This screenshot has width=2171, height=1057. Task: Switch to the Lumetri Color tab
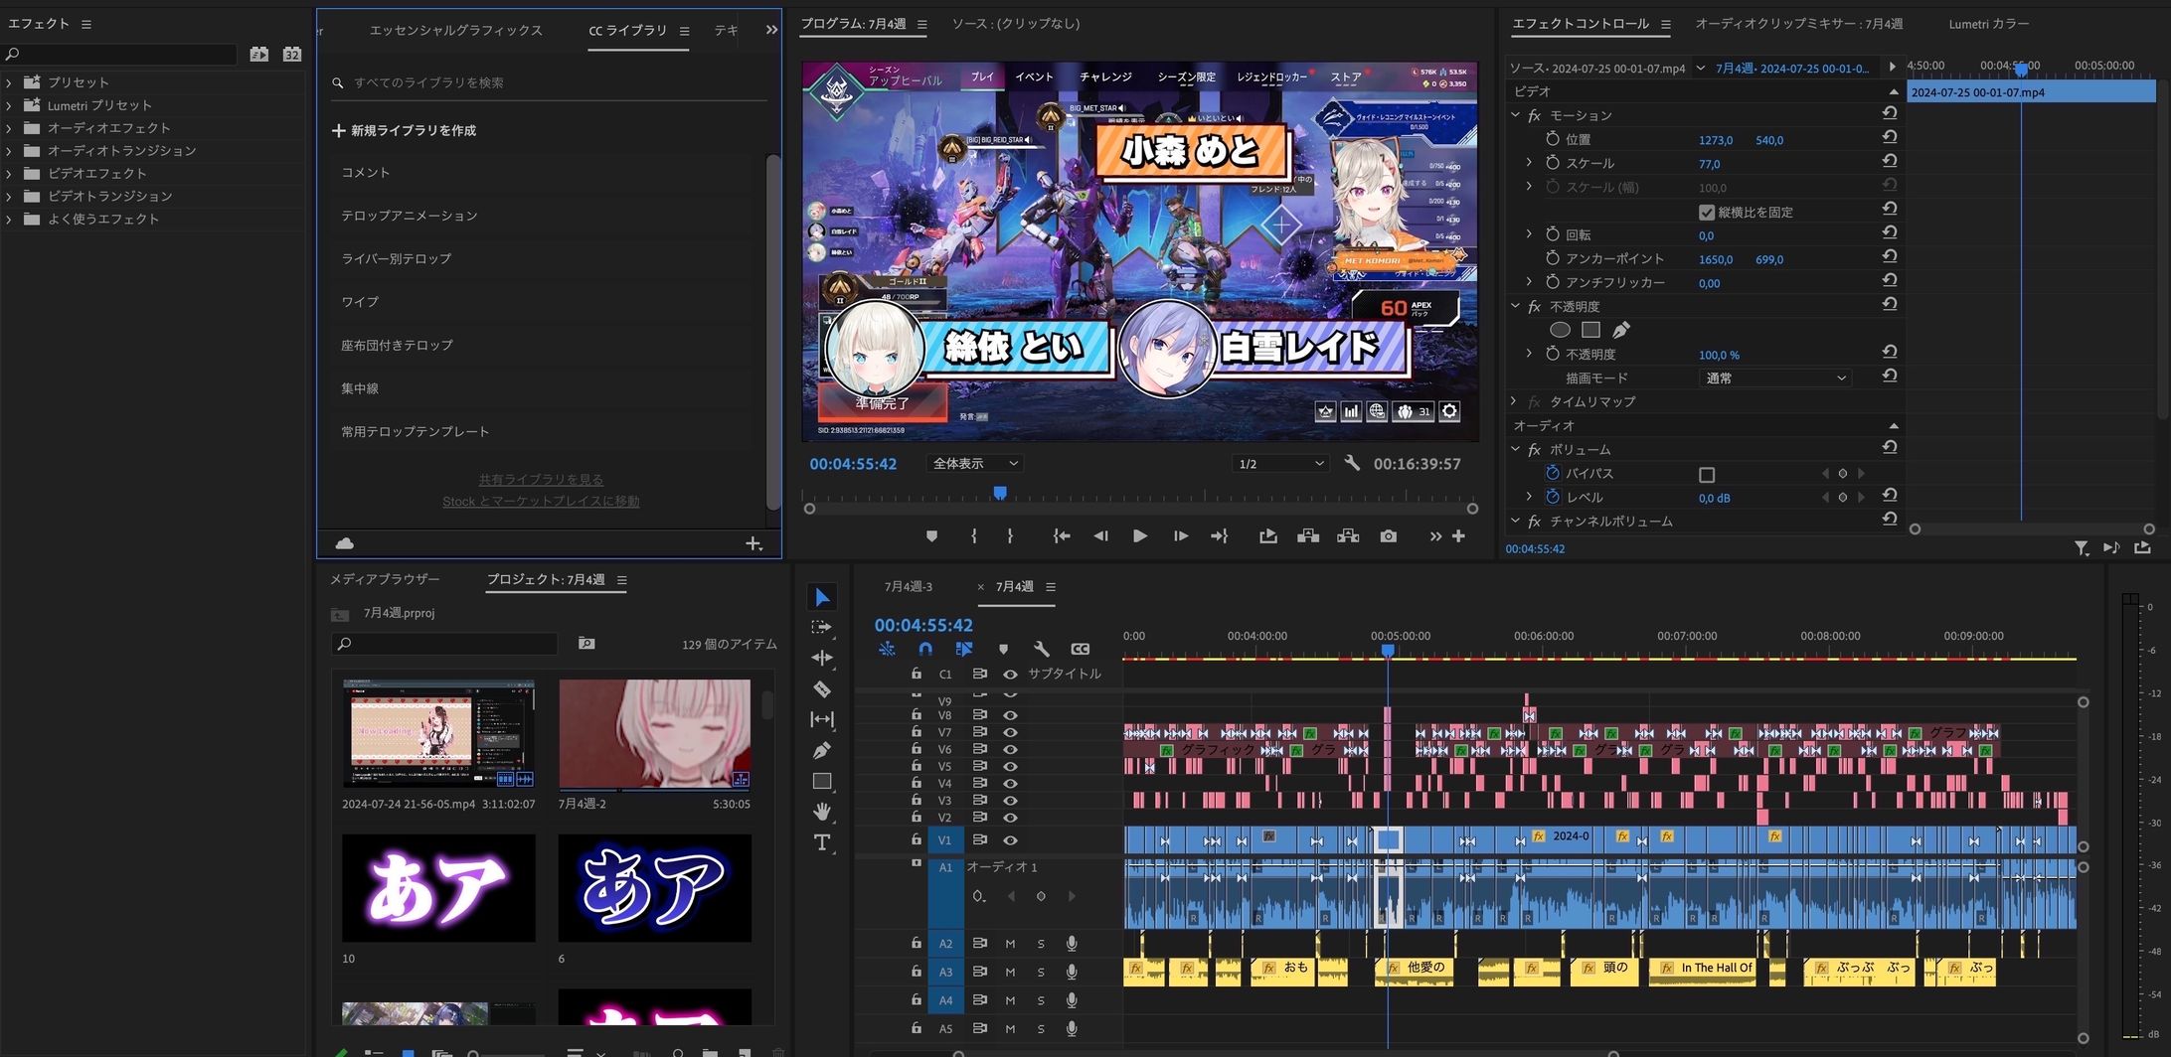tap(1988, 24)
